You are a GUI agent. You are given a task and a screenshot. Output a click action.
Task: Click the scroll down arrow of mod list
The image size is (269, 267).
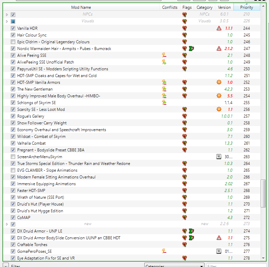(x=263, y=258)
